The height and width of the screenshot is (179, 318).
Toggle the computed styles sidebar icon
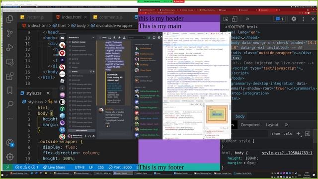pyautogui.click(x=308, y=134)
